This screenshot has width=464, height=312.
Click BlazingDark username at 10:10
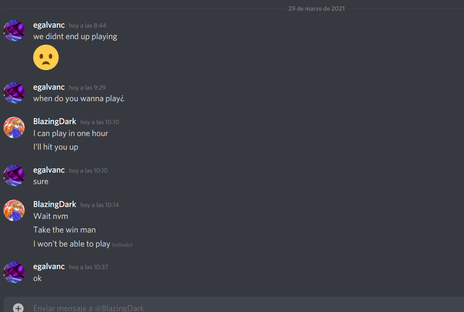[55, 122]
